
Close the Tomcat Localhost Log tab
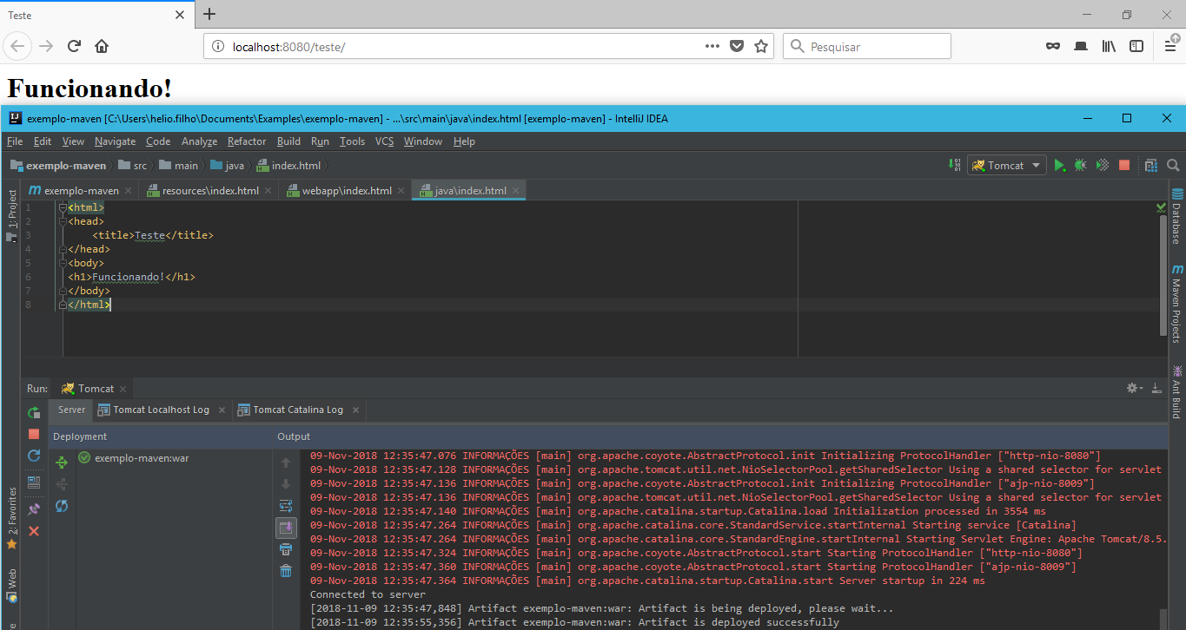[222, 410]
